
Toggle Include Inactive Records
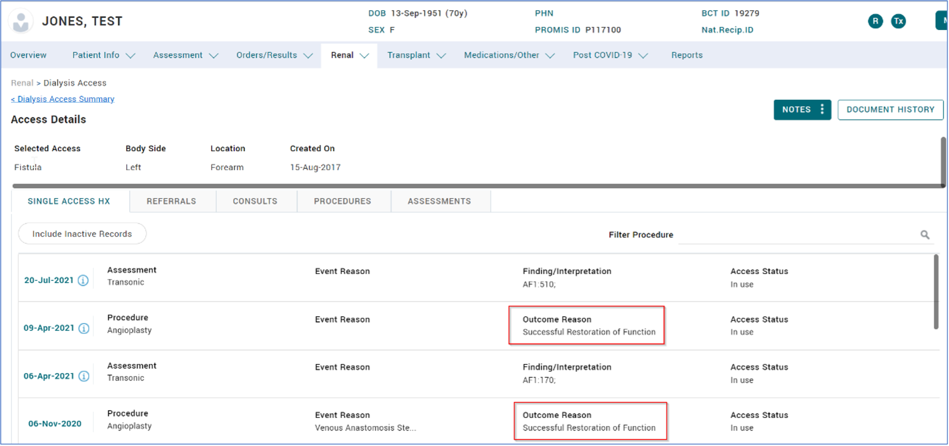(82, 234)
